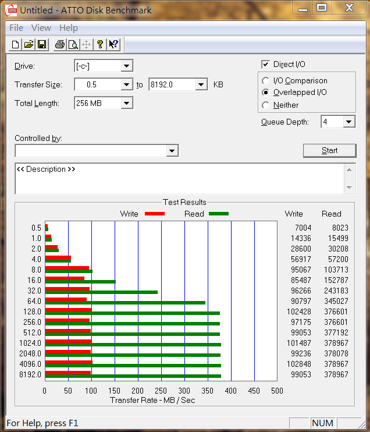Screen dimensions: 370x432
Task: Click the green read bar for 64.0
Action: click(125, 303)
